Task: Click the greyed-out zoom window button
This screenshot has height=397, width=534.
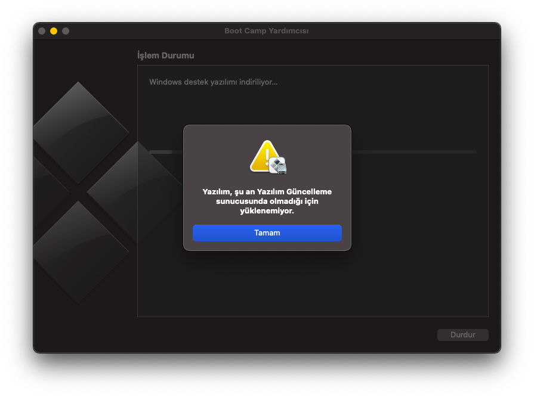Action: coord(66,31)
